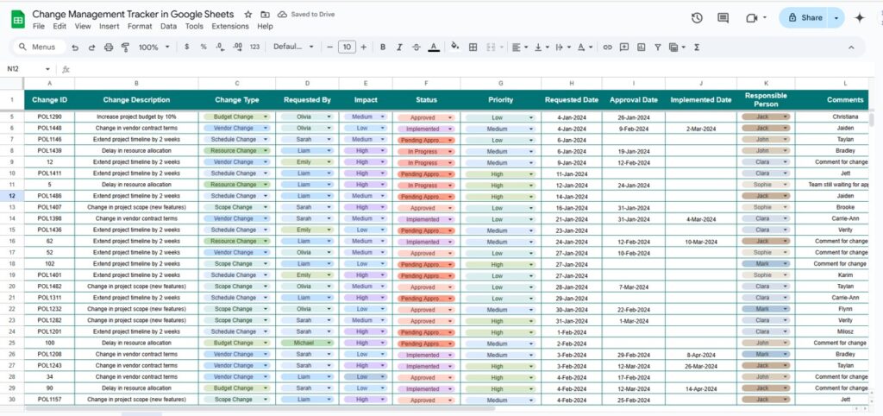The width and height of the screenshot is (883, 416).
Task: Click the Change Description header cell
Action: (136, 100)
